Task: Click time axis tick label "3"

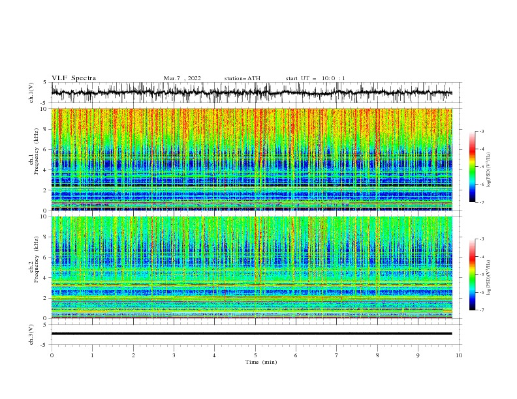Action: (174, 355)
